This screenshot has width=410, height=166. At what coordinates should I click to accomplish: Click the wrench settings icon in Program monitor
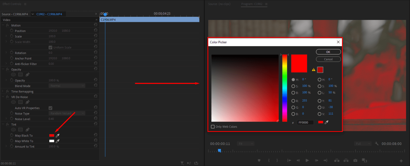376,143
